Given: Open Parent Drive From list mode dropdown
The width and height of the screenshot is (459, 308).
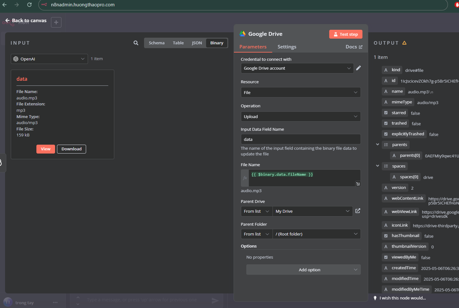Looking at the screenshot, I should pyautogui.click(x=257, y=211).
